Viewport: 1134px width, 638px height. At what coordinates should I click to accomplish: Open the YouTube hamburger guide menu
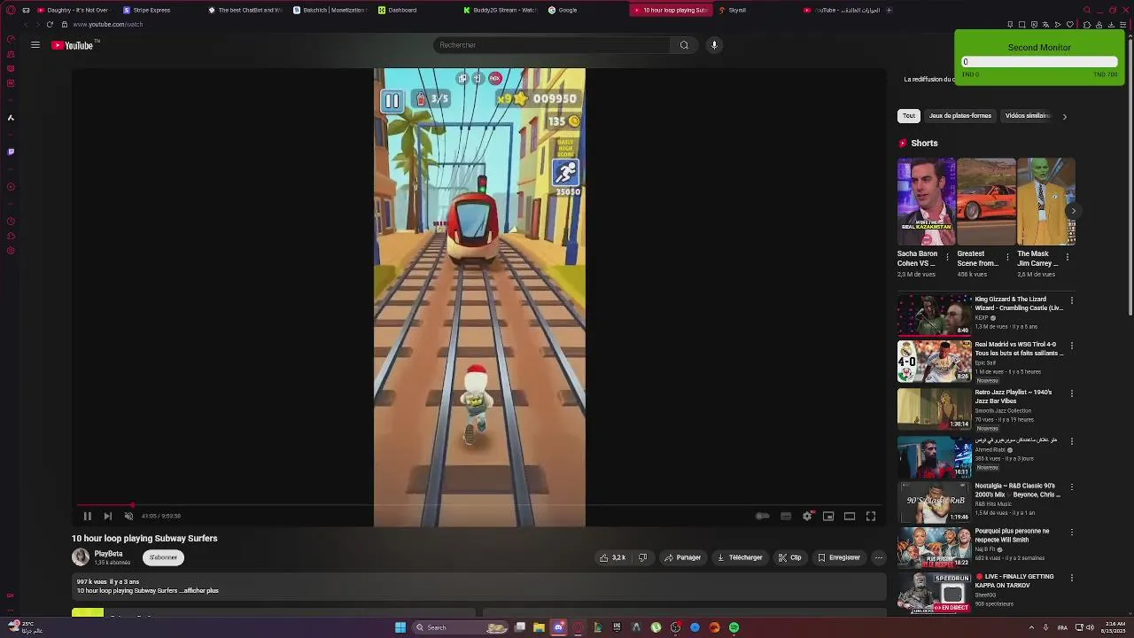[35, 45]
